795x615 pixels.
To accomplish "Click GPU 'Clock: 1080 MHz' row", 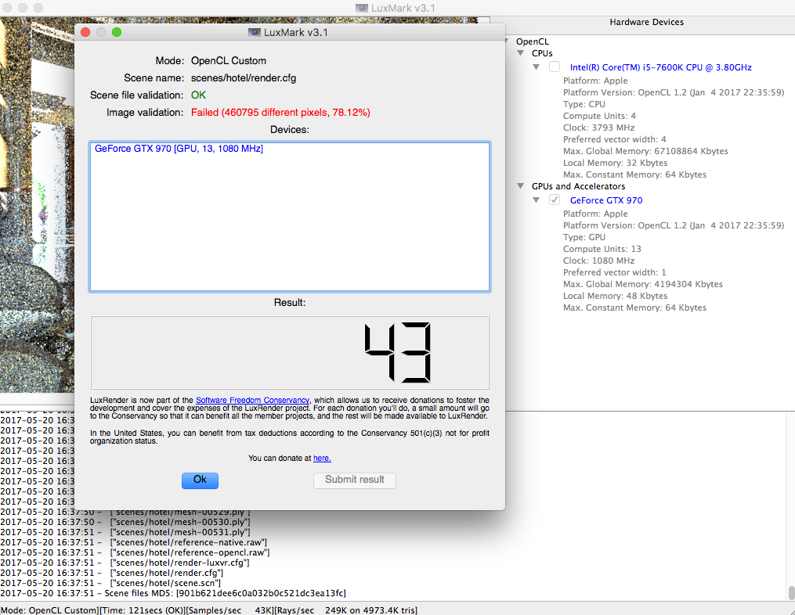I will point(598,261).
